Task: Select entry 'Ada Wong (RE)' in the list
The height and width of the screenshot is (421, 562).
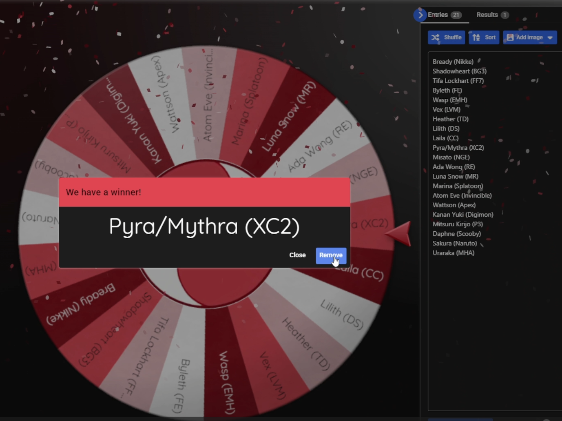Action: [454, 167]
